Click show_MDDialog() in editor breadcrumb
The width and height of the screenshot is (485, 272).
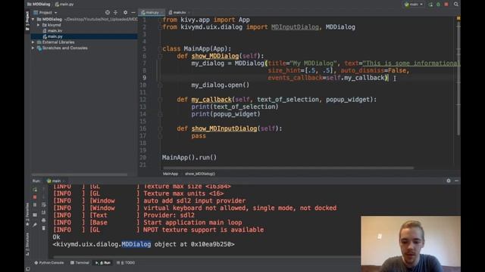pos(200,174)
